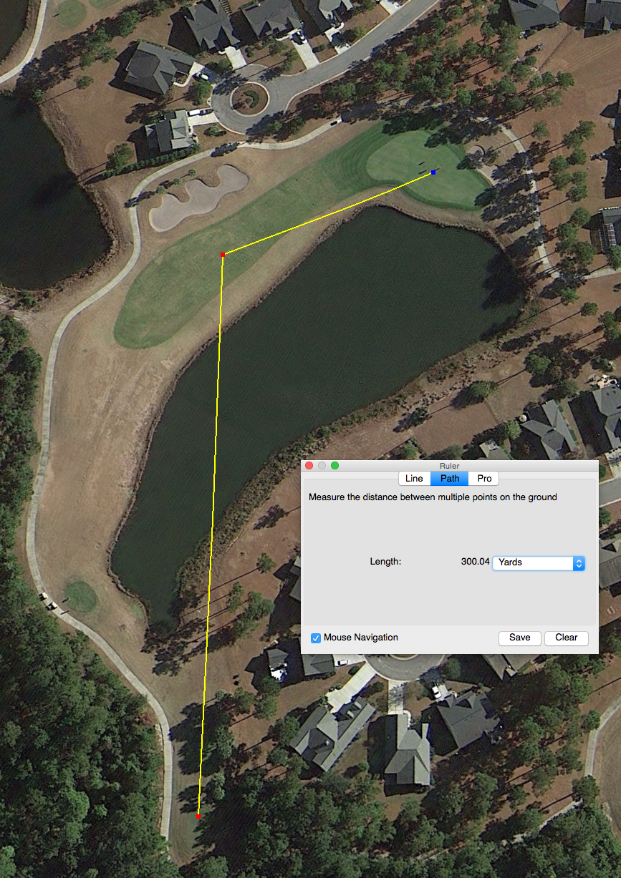Screen dimensions: 621x878
Task: Open the Yards units dropdown
Action: (539, 563)
